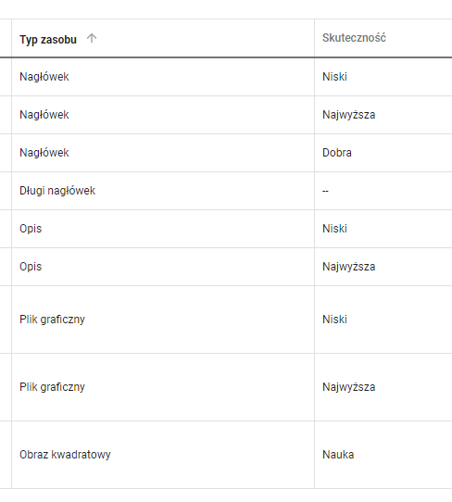Click the Niski rating of the Opis asset
This screenshot has height=502, width=452.
click(x=334, y=229)
